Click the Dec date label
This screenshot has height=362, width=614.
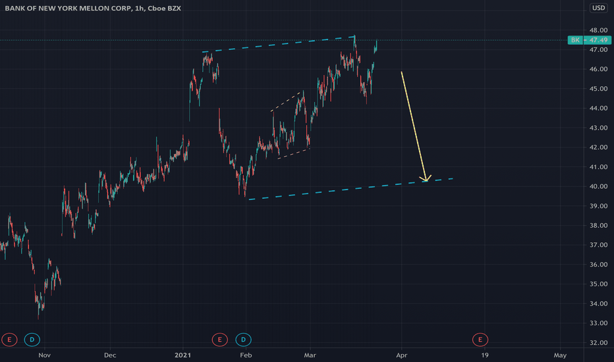[x=110, y=355]
